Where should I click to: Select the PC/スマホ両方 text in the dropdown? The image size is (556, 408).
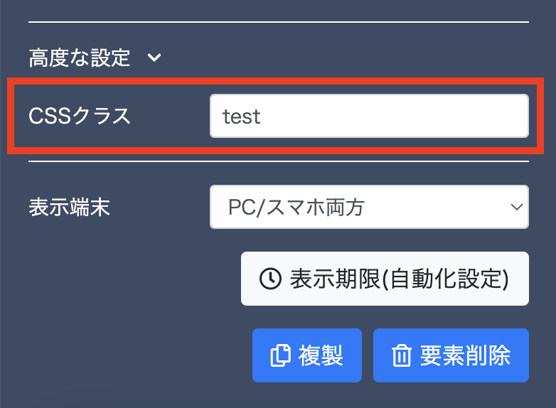(296, 207)
